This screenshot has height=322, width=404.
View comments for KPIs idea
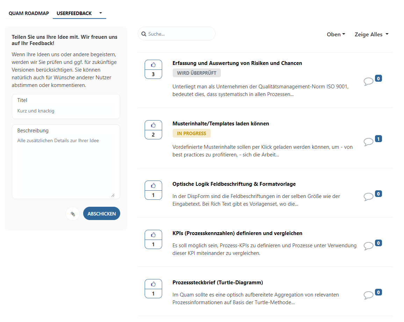369,246
